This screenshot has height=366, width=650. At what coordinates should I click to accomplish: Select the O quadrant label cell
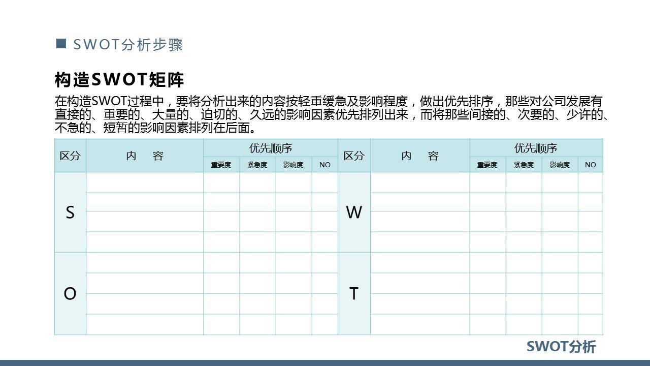71,293
